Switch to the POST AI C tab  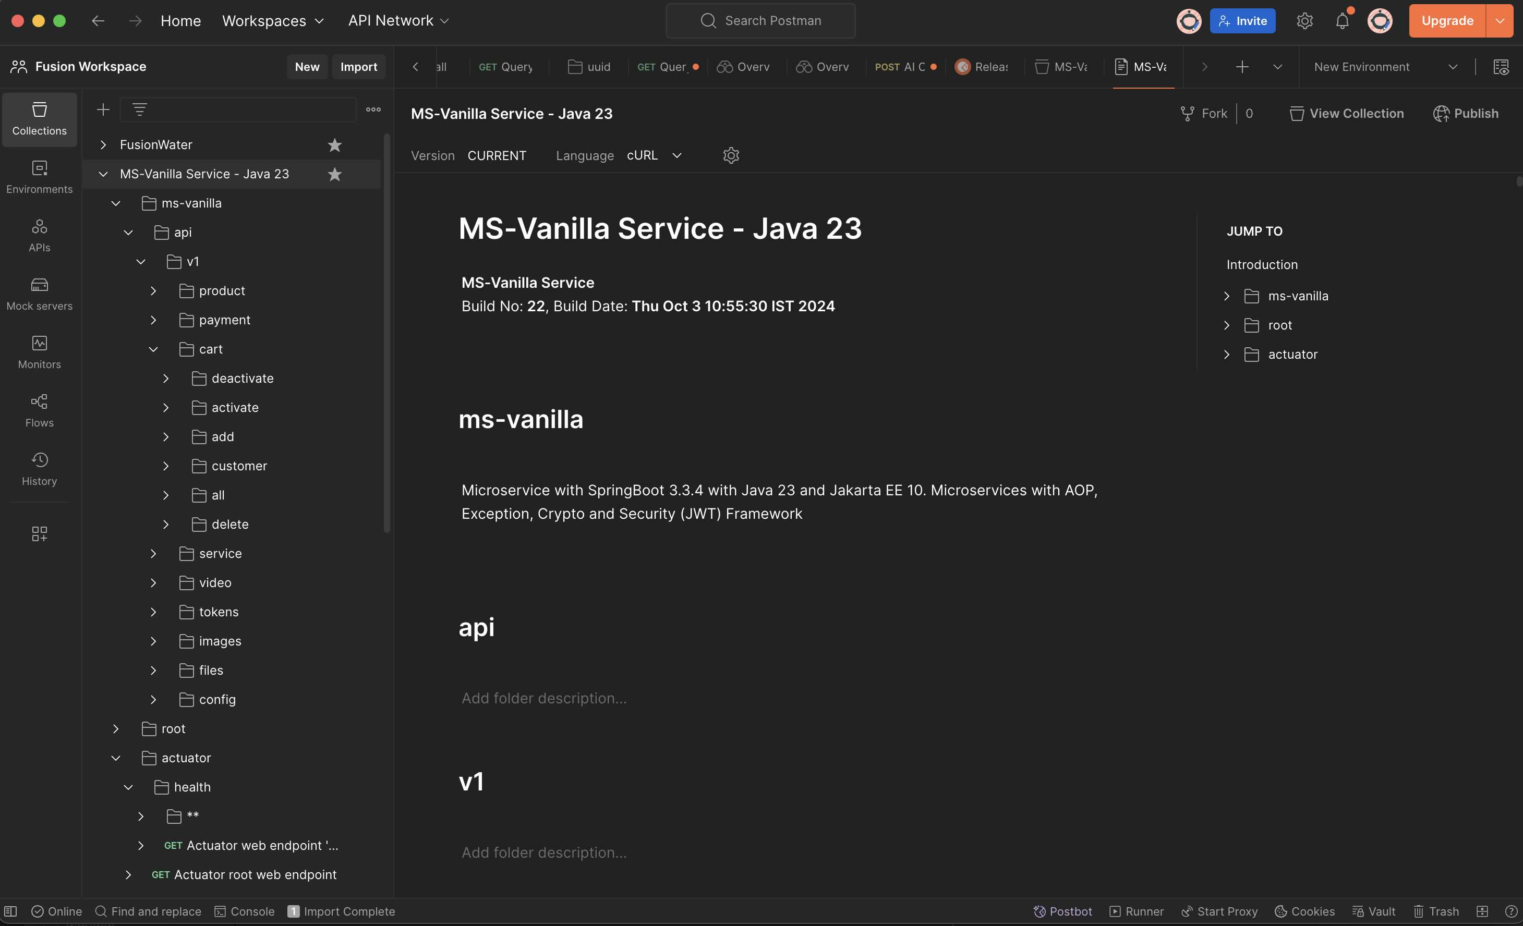(904, 67)
